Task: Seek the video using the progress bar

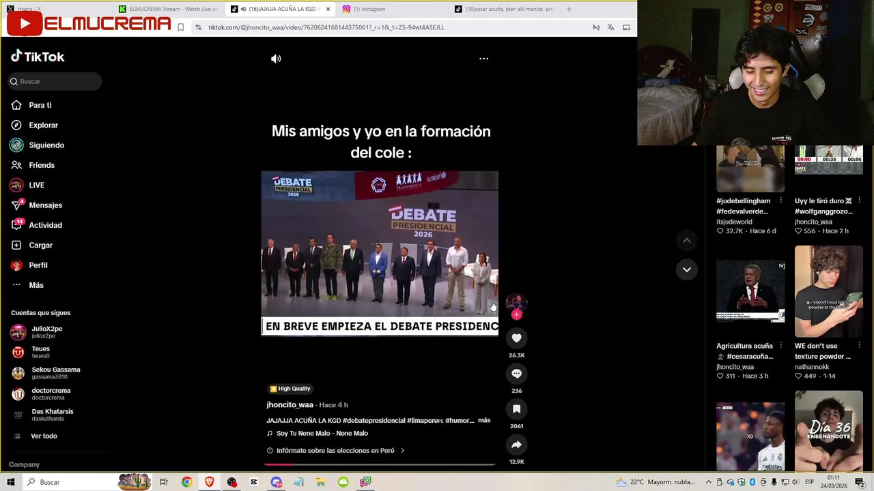Action: (x=380, y=464)
